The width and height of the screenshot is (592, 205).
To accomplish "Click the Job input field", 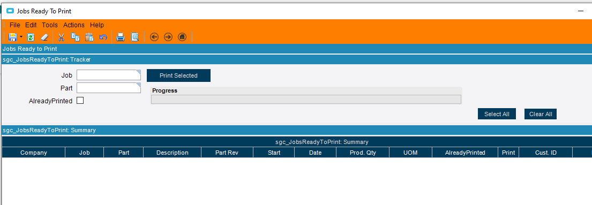I will coord(109,75).
